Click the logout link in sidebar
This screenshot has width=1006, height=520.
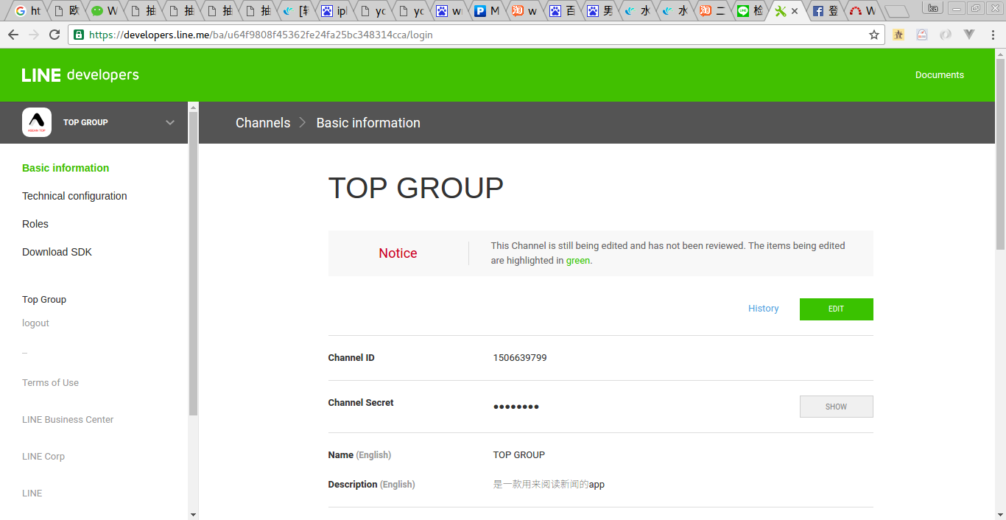tap(35, 323)
